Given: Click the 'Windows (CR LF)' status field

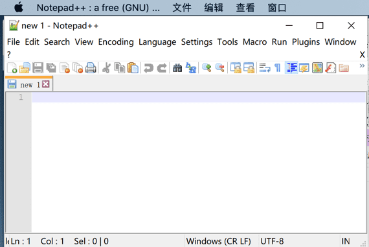Looking at the screenshot, I should click(219, 241).
